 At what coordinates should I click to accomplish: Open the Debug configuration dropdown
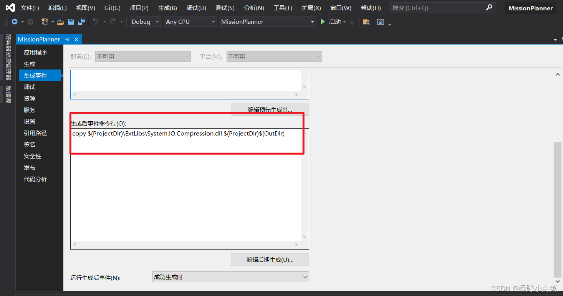point(158,22)
